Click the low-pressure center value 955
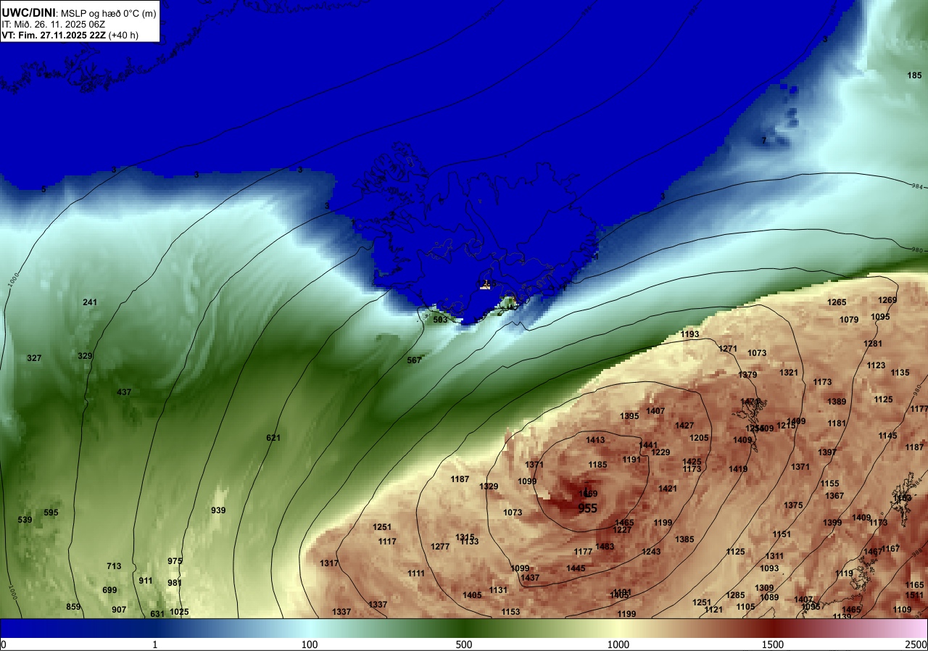The height and width of the screenshot is (651, 928). (587, 509)
